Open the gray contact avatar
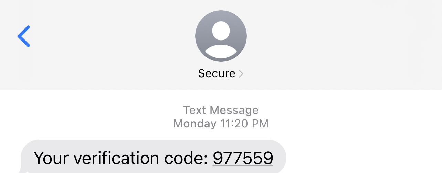Image resolution: width=442 pixels, height=173 pixels. pyautogui.click(x=221, y=36)
